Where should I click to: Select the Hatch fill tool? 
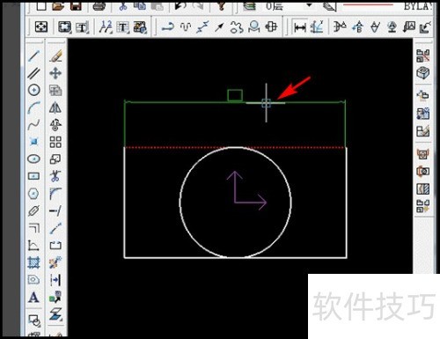click(34, 262)
